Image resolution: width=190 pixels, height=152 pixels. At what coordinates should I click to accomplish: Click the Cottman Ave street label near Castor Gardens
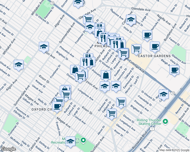(137, 66)
